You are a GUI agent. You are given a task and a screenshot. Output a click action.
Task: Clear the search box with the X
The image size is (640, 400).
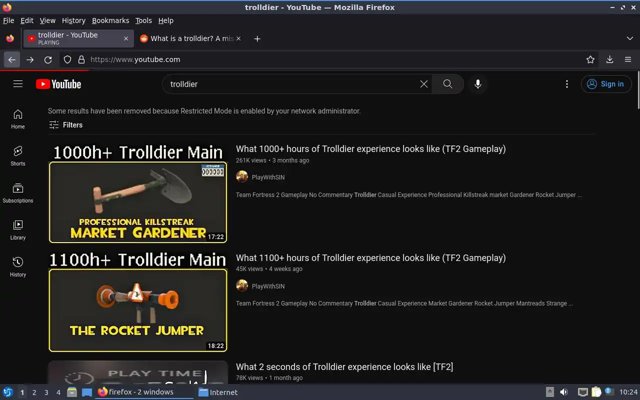point(424,84)
